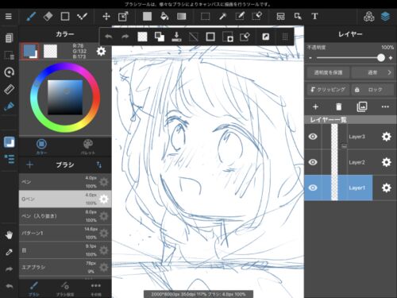Add a new layer with plus button

tap(315, 106)
